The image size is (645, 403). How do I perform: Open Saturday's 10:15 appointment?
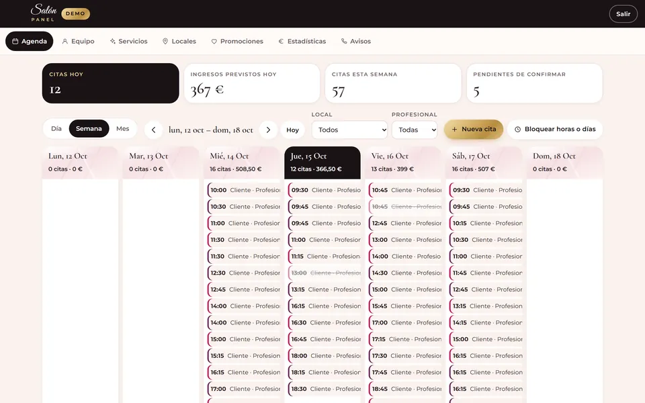[486, 223]
